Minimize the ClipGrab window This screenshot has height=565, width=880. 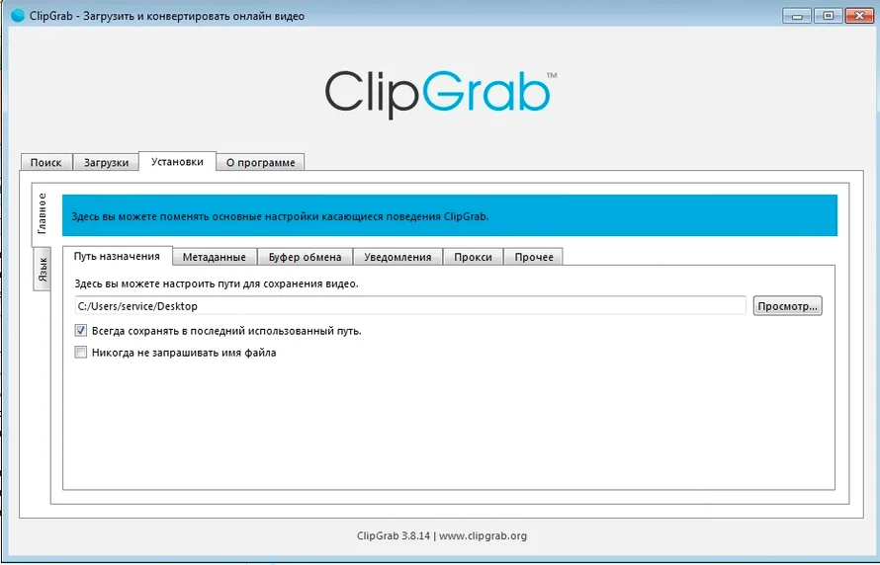[796, 16]
